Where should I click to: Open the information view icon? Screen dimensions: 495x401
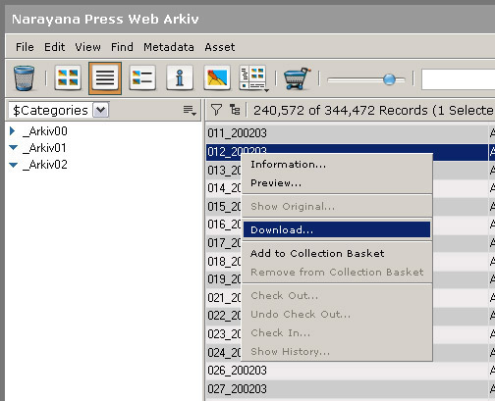point(180,77)
